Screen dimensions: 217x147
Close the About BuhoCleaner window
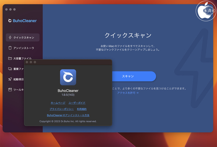coord(27,62)
